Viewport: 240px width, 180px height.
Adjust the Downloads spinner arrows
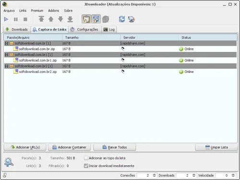pyautogui.click(x=194, y=175)
